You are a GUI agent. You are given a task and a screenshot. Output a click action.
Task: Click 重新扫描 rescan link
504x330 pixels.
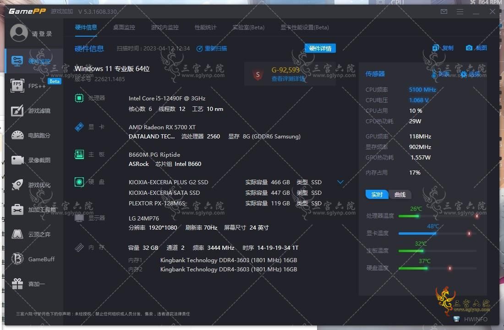pos(212,49)
